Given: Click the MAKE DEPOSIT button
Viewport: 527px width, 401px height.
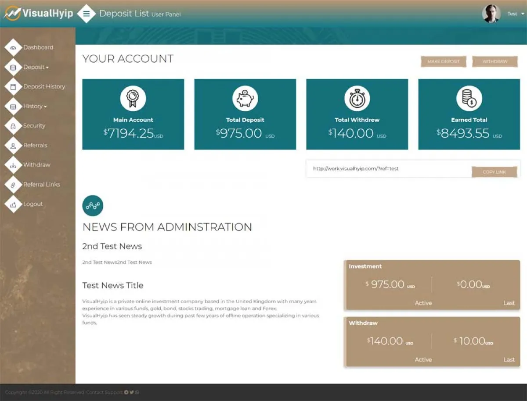Looking at the screenshot, I should click(444, 61).
